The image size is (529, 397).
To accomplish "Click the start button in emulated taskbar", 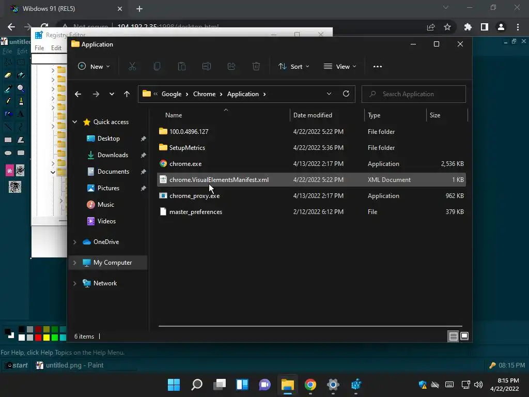I will 16,365.
